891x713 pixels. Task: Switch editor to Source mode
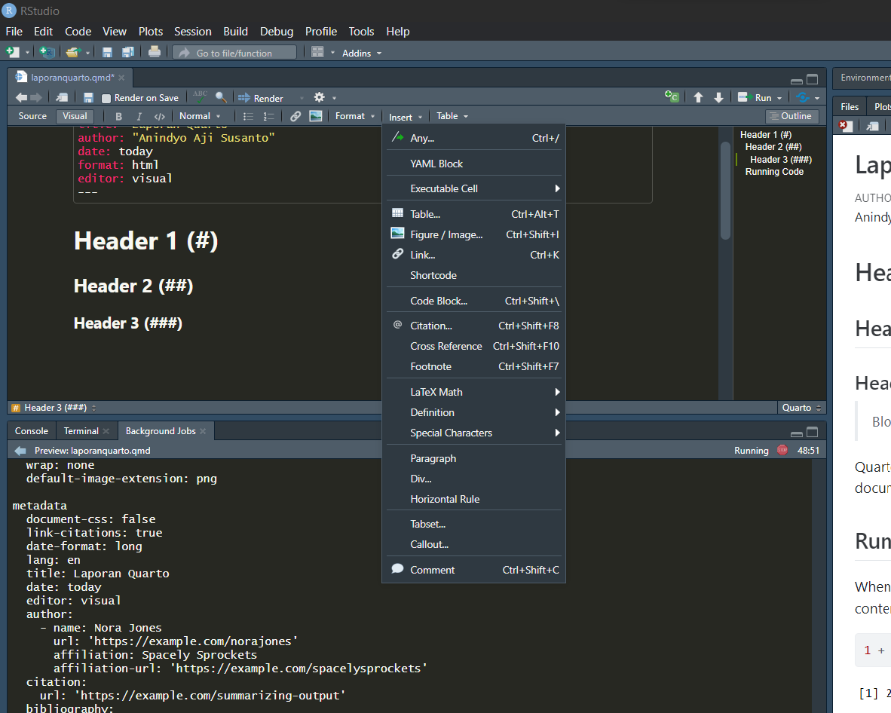pyautogui.click(x=32, y=116)
